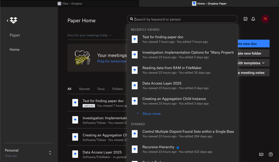Open the notifications bell
Screen dimensions: 279x162
(253, 19)
